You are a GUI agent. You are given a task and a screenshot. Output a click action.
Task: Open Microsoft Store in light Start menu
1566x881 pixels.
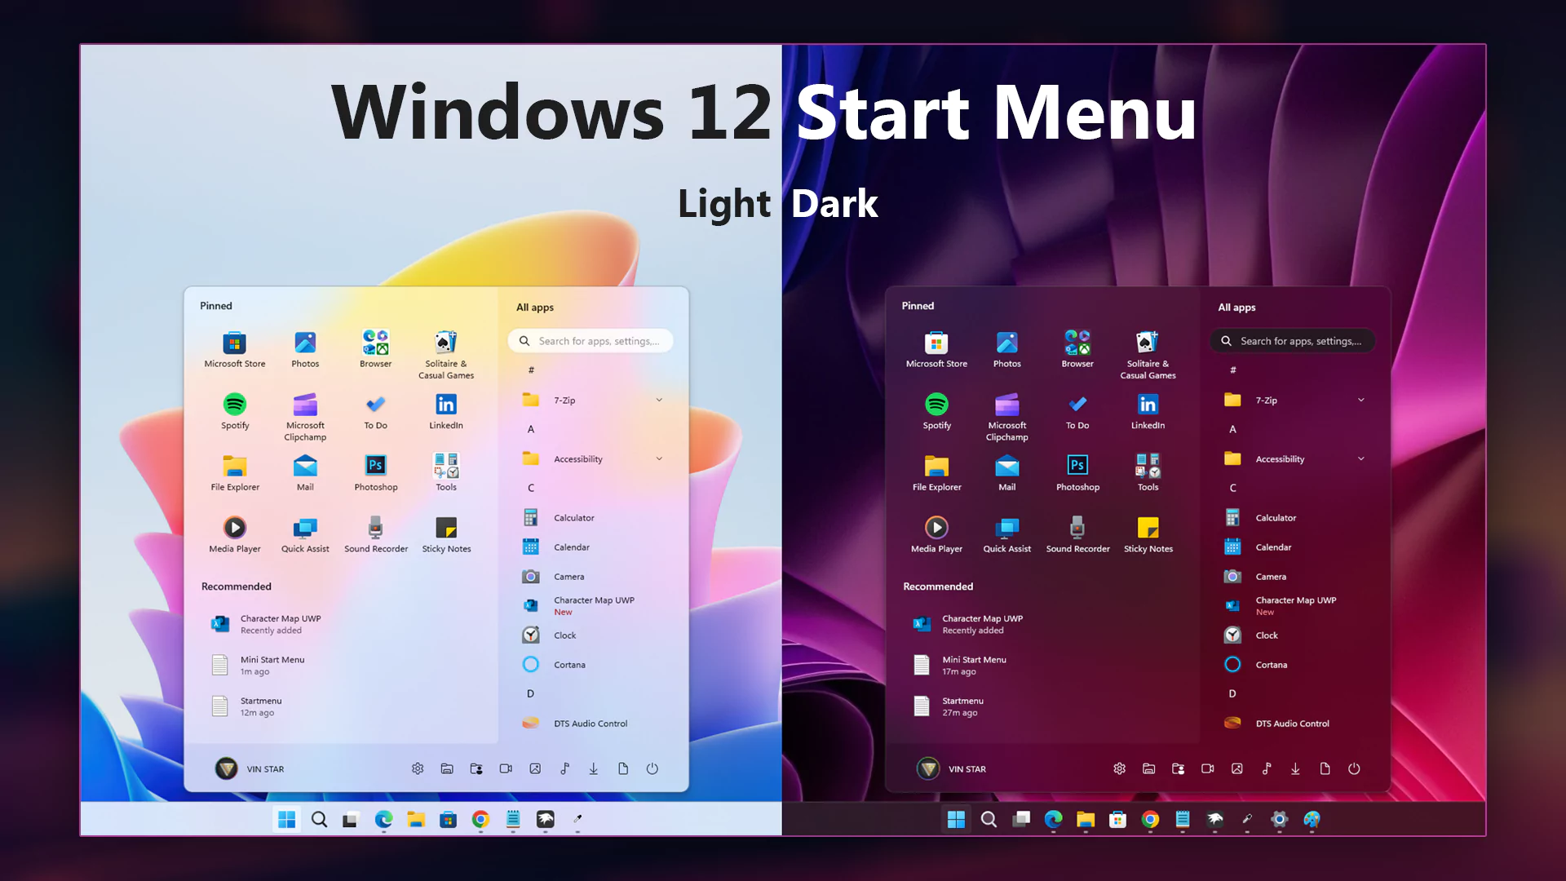pos(235,350)
